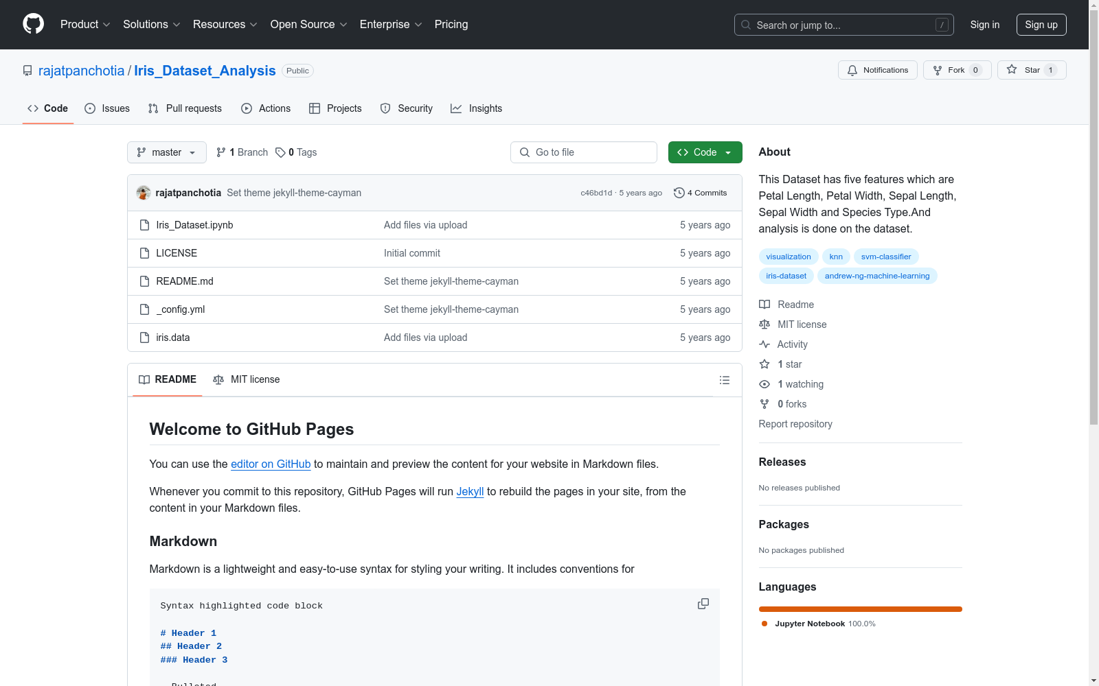Click the star icon next to 1 star
1099x686 pixels.
764,364
